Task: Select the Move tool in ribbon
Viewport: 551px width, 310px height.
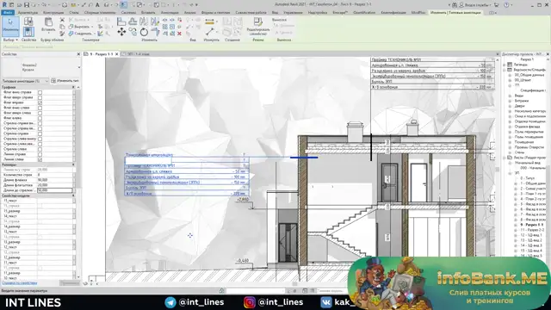Action: 121,32
